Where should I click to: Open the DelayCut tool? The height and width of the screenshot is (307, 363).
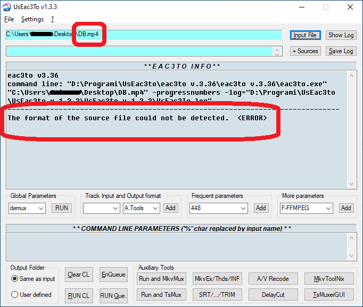point(273,295)
